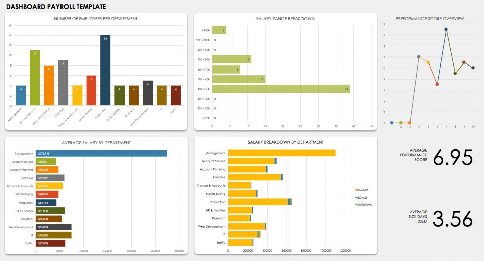Click the gray Creative bar showing 9 employees
484x261 pixels.
tap(63, 83)
